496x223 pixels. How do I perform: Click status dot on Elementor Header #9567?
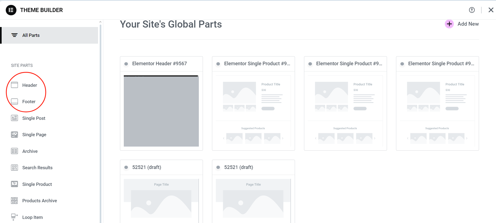pyautogui.click(x=126, y=64)
